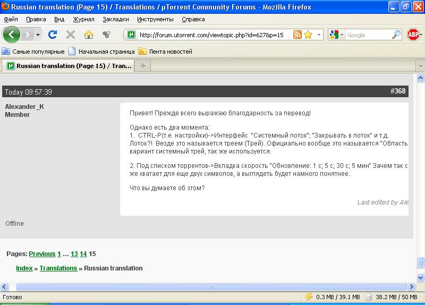425x305 pixels.
Task: Bookmark this page with the star icon
Action: pyautogui.click(x=308, y=35)
